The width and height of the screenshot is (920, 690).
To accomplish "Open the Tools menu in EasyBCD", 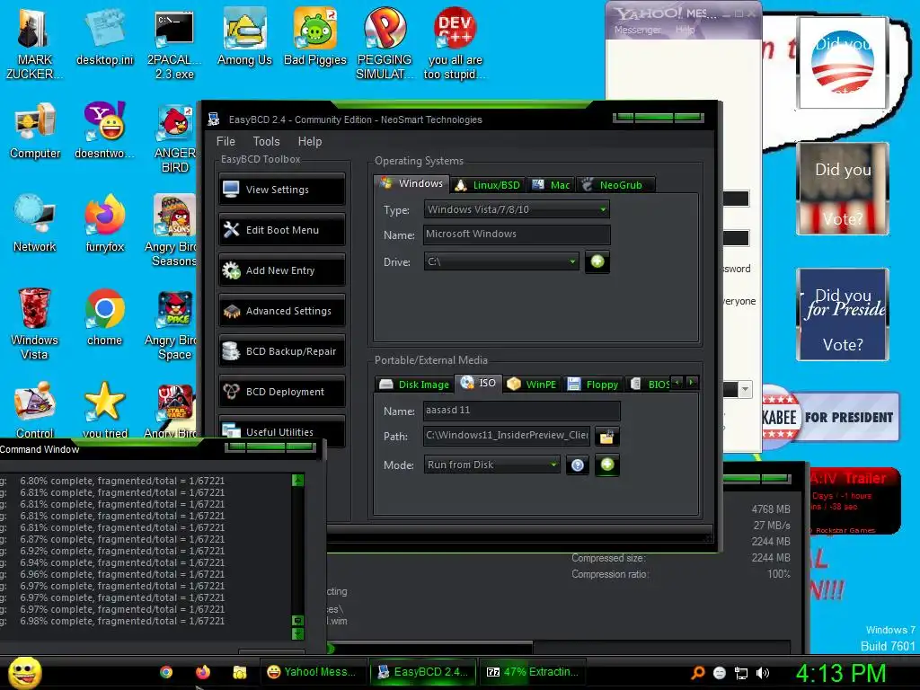I will (x=266, y=141).
